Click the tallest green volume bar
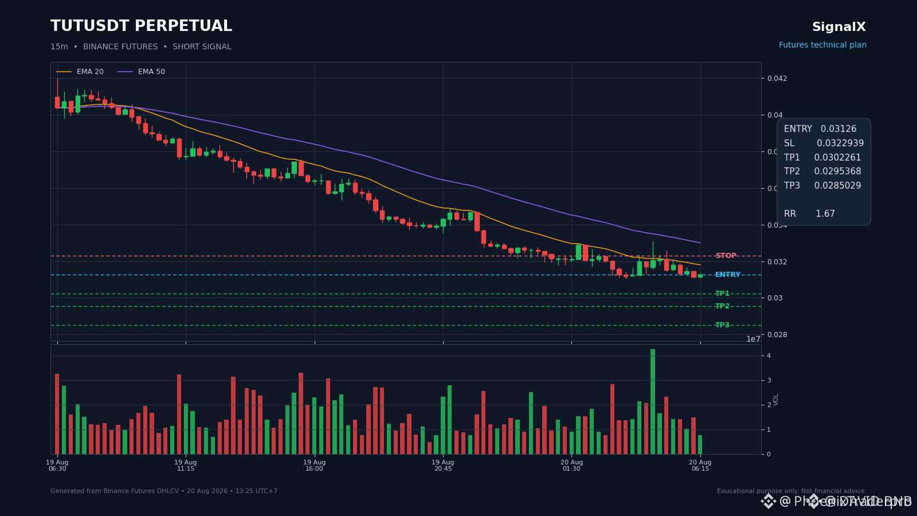The height and width of the screenshot is (516, 917). click(x=653, y=401)
